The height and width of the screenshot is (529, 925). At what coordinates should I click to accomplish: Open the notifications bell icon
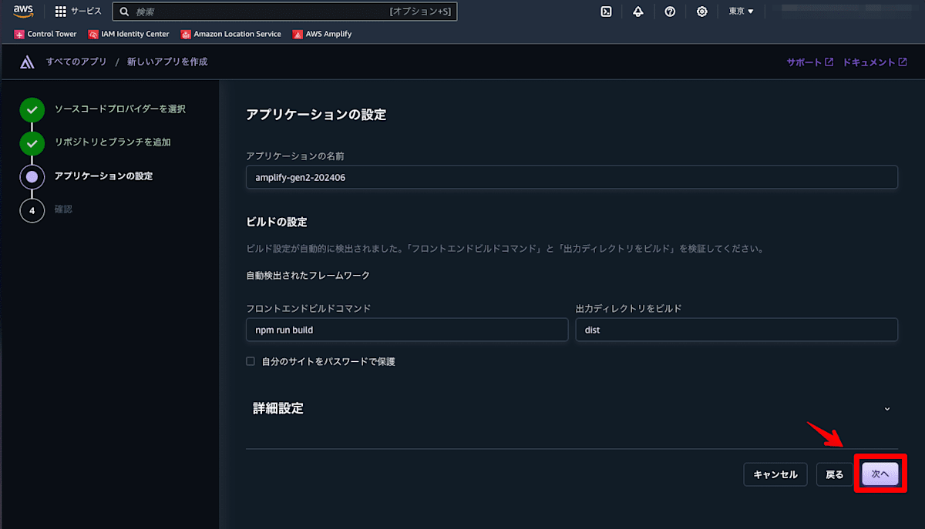638,12
